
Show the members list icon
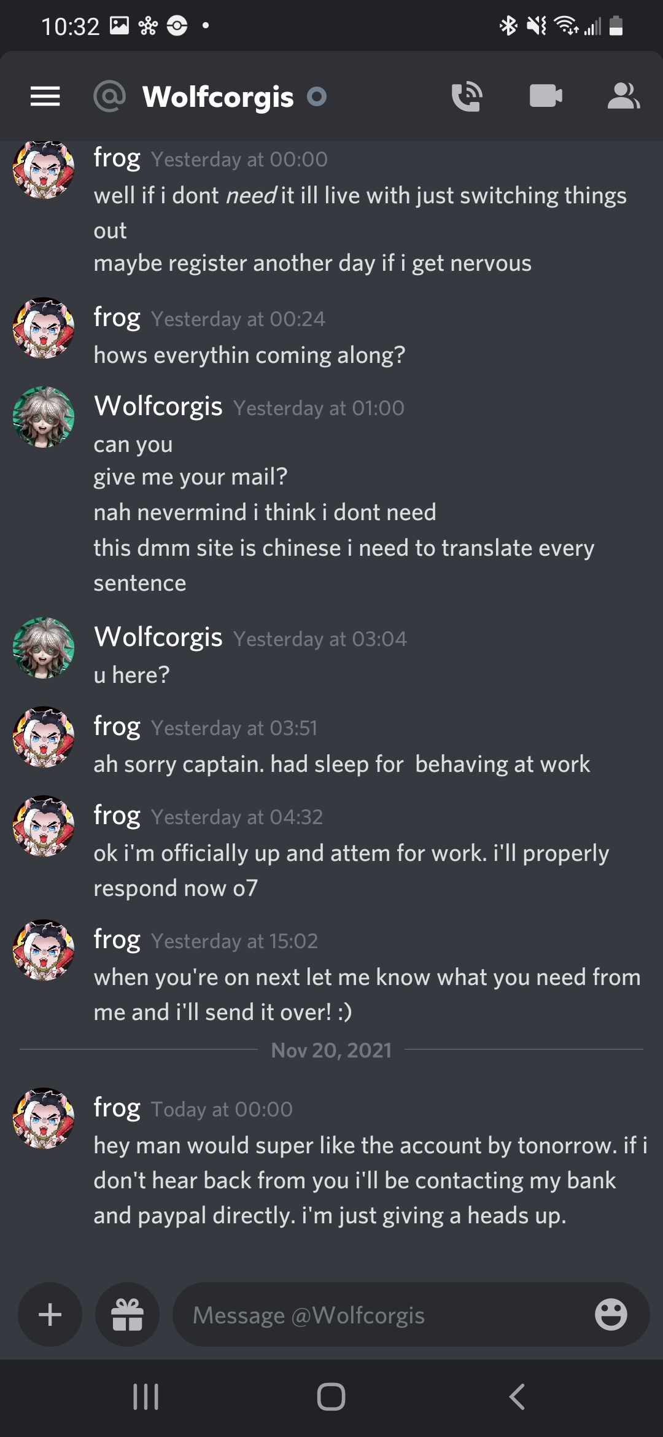coord(623,96)
